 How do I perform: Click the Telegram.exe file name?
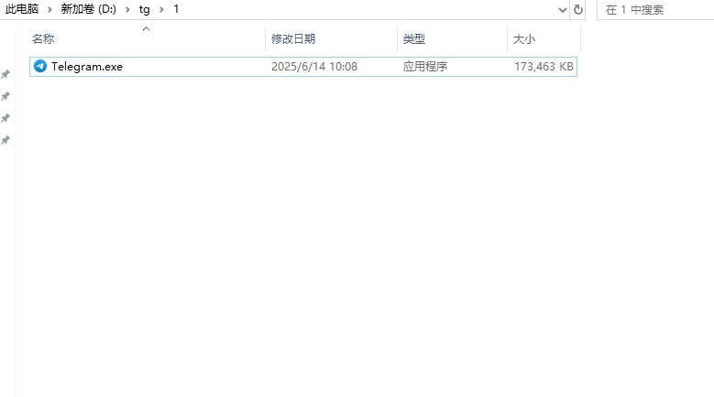pyautogui.click(x=87, y=67)
